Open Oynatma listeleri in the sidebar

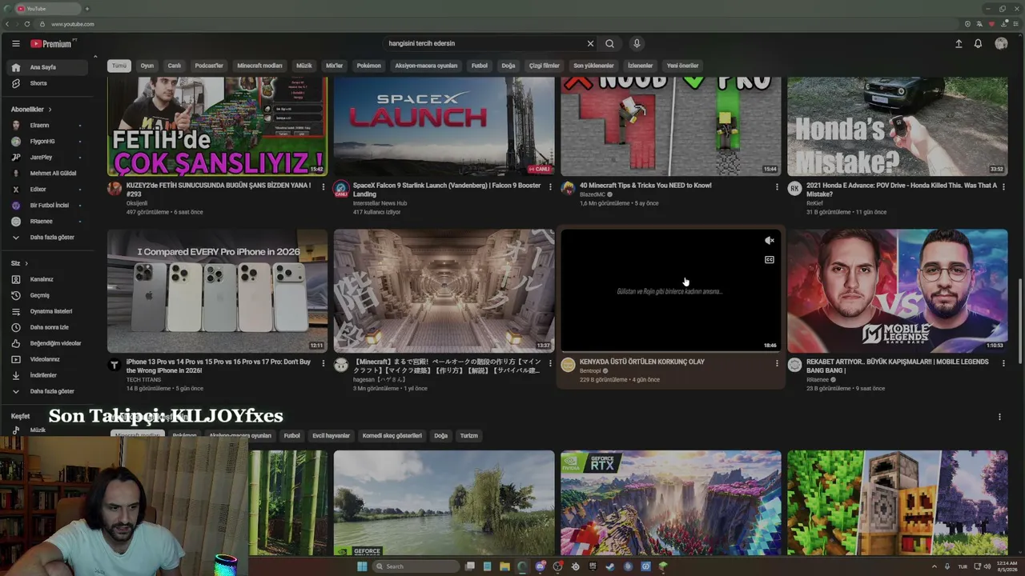point(48,311)
